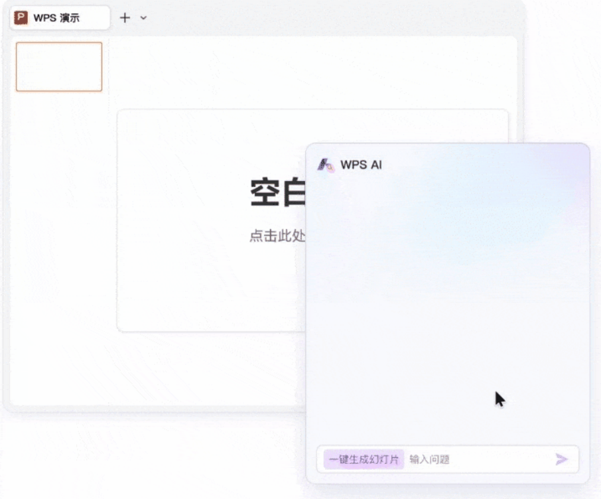Screen dimensions: 601x499
Task: Click the WPS AI panel title text
Action: coord(361,165)
